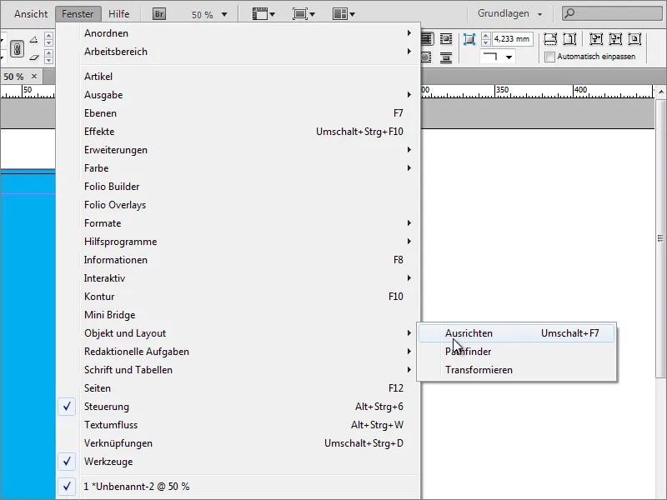Screen dimensions: 667x500
Task: Select the checked document 1 *Unbenannt-2 @ 50 %
Action: tap(239, 487)
